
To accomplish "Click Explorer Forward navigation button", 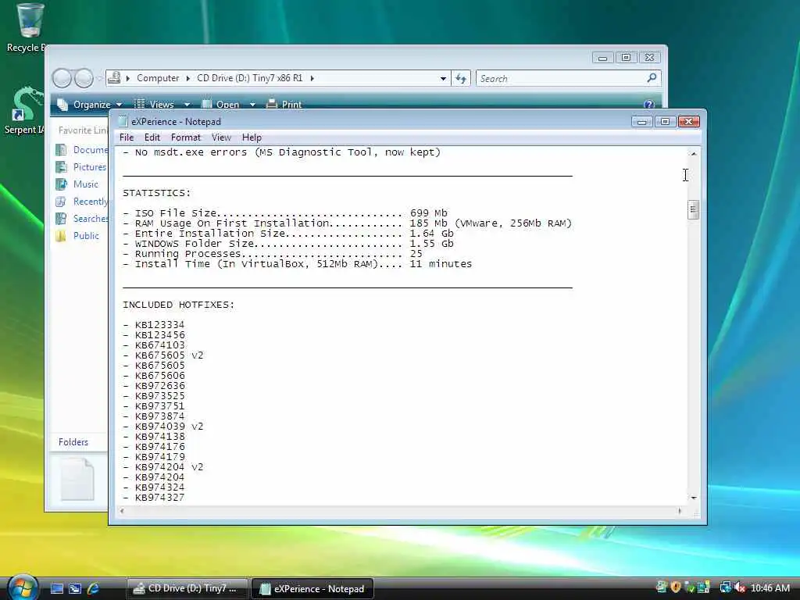I will (x=84, y=78).
